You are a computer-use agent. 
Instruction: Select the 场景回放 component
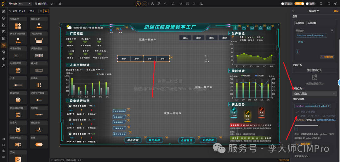click(18, 97)
